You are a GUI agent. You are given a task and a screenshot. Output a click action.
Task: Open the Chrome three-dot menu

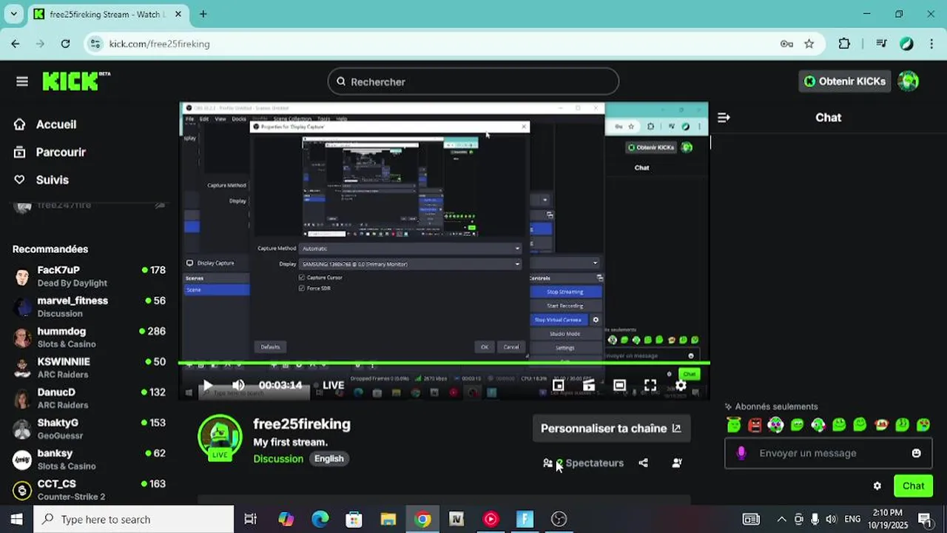click(931, 44)
